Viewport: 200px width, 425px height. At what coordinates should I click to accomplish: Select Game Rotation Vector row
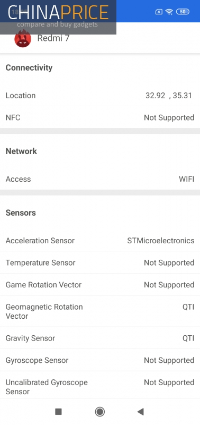pyautogui.click(x=100, y=285)
